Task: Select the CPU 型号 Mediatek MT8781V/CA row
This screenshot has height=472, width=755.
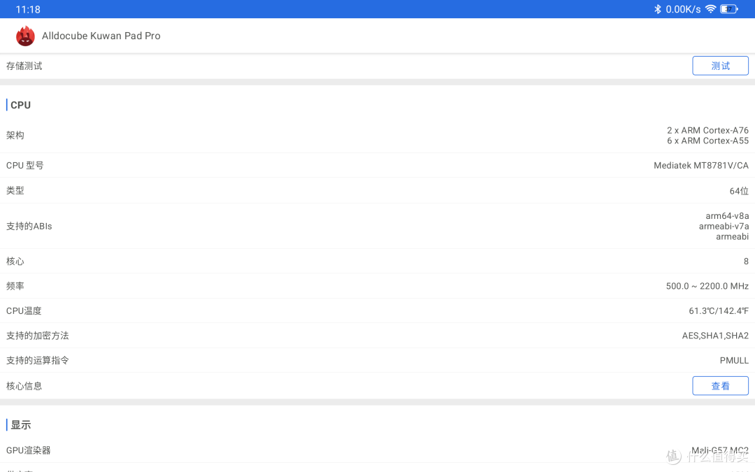Action: point(377,165)
